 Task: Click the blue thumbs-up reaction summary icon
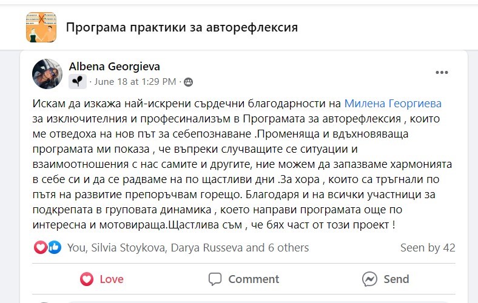click(55, 247)
